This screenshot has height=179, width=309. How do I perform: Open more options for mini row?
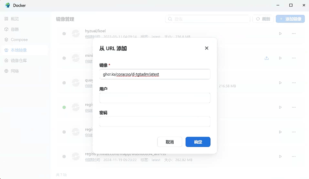[x=294, y=58]
